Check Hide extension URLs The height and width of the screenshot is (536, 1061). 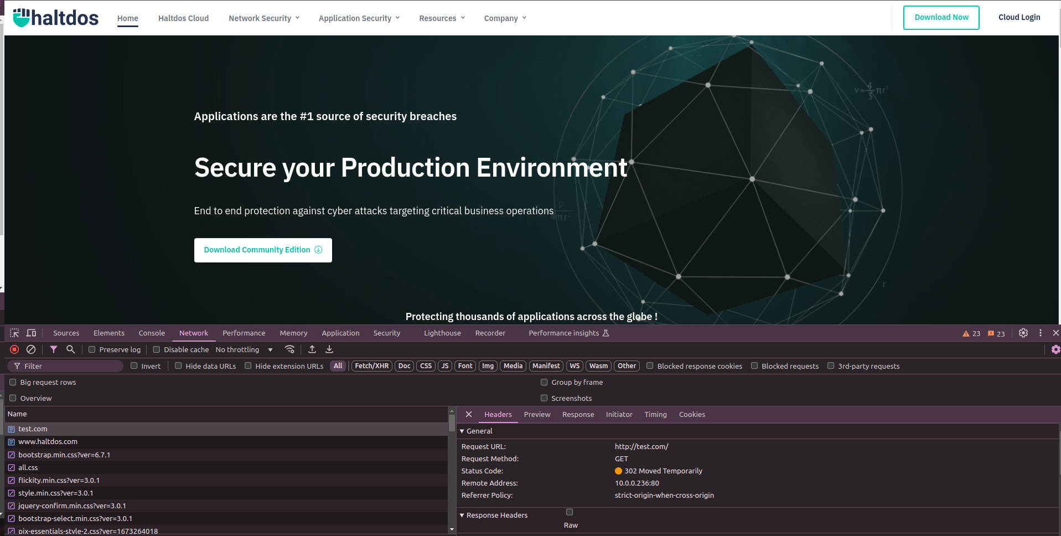pyautogui.click(x=248, y=365)
